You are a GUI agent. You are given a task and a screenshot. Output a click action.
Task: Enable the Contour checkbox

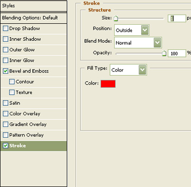pyautogui.click(x=12, y=82)
